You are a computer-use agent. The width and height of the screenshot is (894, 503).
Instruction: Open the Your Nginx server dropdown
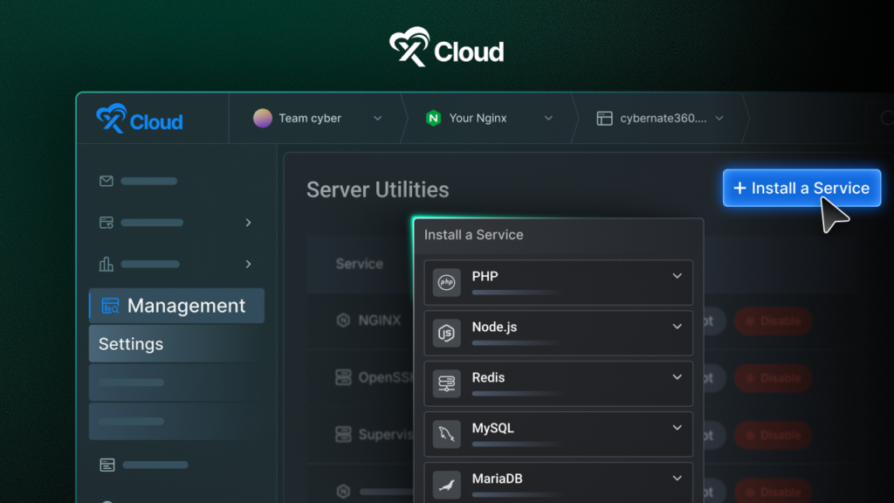489,118
